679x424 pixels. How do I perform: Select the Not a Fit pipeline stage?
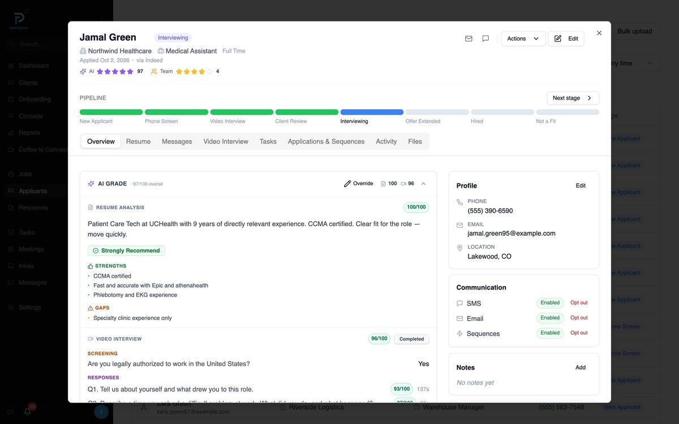coord(568,112)
